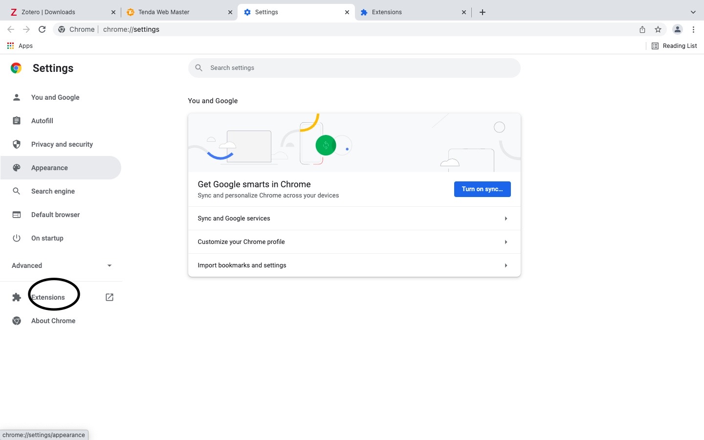
Task: Open Import bookmarks and settings
Action: tap(354, 265)
